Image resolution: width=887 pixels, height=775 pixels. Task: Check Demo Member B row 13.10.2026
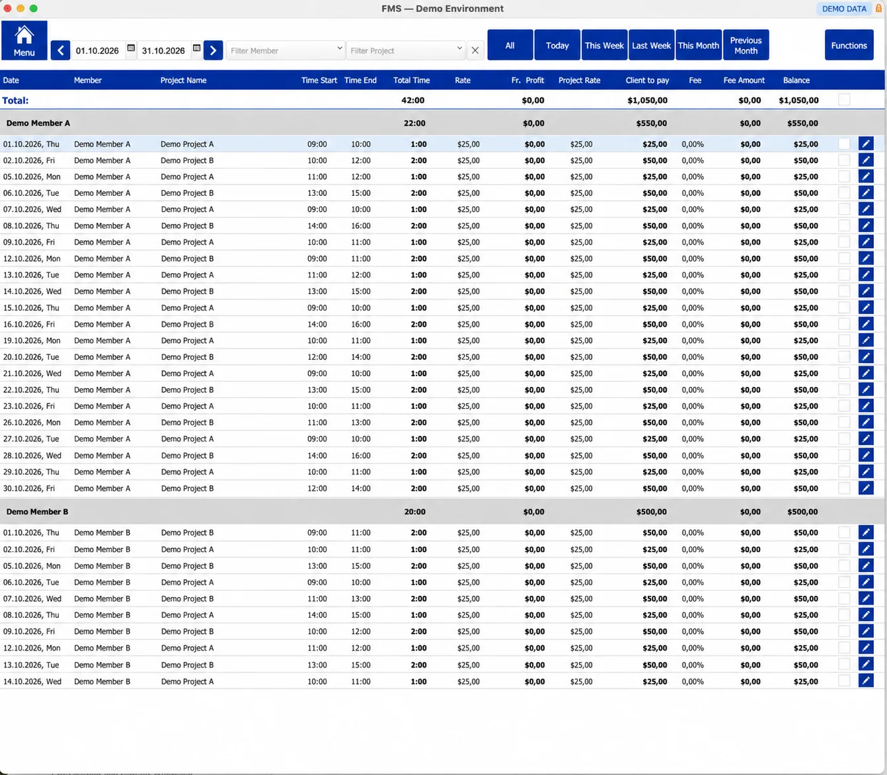[x=844, y=665]
